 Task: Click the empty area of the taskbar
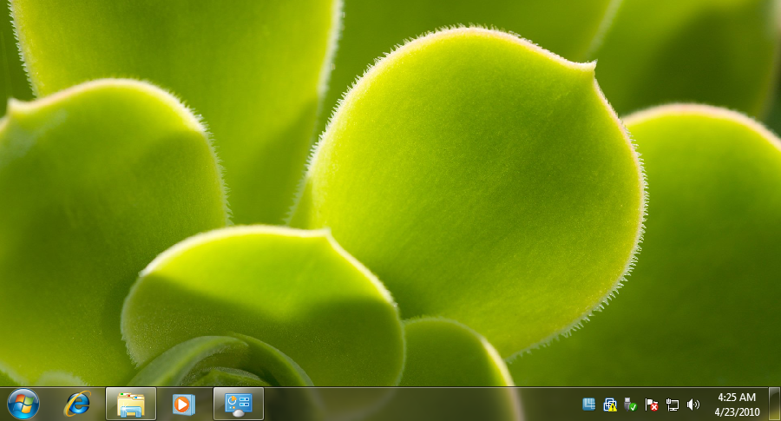pyautogui.click(x=417, y=405)
